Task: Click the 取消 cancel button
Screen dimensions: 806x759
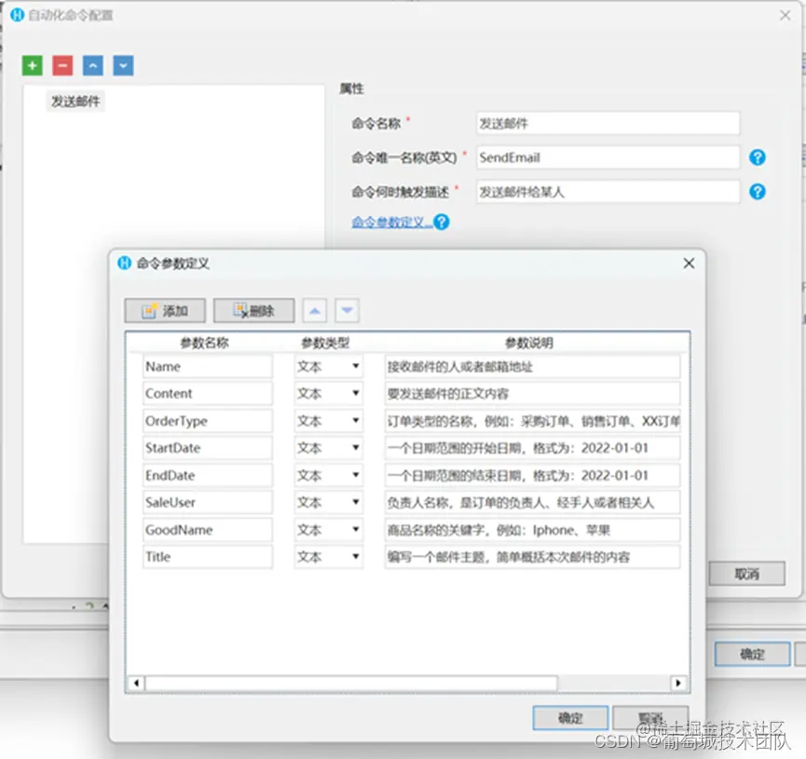Action: click(x=748, y=575)
